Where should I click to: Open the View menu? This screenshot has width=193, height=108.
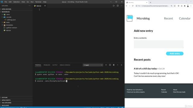(x=23, y=2)
